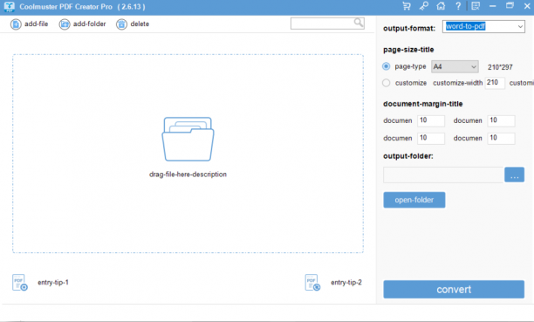Image resolution: width=534 pixels, height=322 pixels.
Task: Expand the A4 page-type dropdown
Action: pyautogui.click(x=455, y=67)
